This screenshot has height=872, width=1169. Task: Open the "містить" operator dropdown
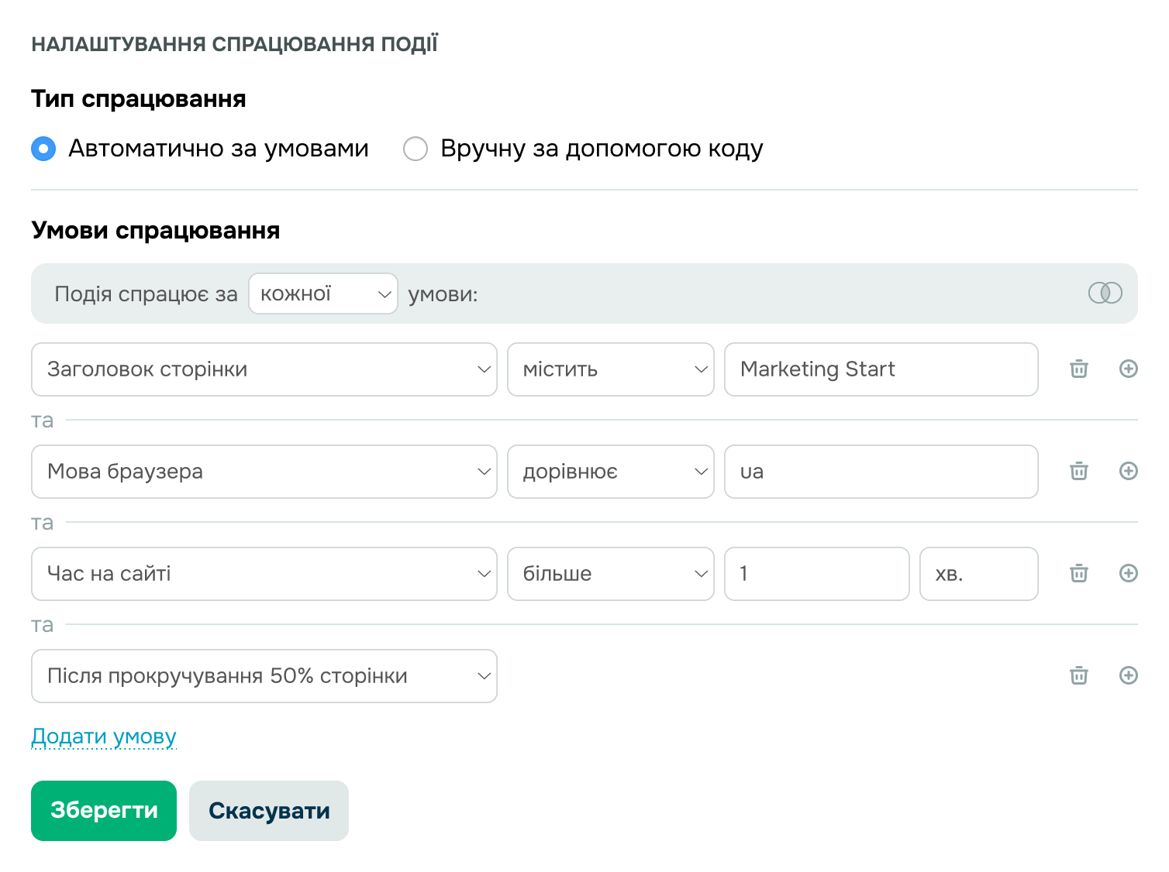coord(610,369)
